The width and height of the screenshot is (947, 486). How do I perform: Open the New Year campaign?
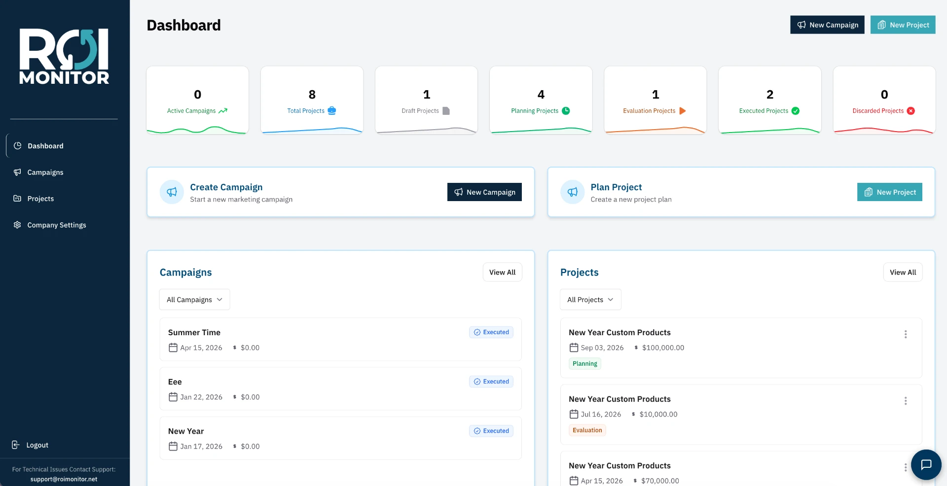[x=340, y=438]
